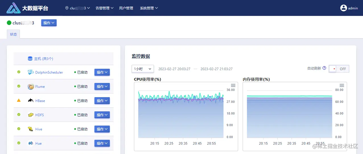Click the CPU usage chart area
The width and height of the screenshot is (363, 154).
tap(181, 114)
